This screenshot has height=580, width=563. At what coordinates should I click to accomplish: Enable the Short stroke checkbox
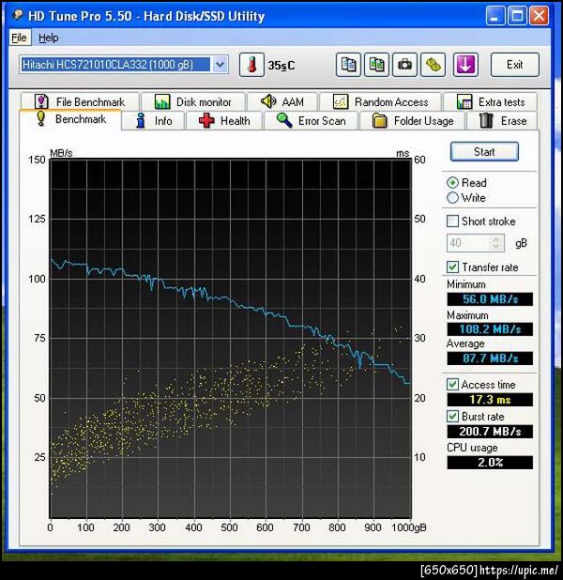452,221
